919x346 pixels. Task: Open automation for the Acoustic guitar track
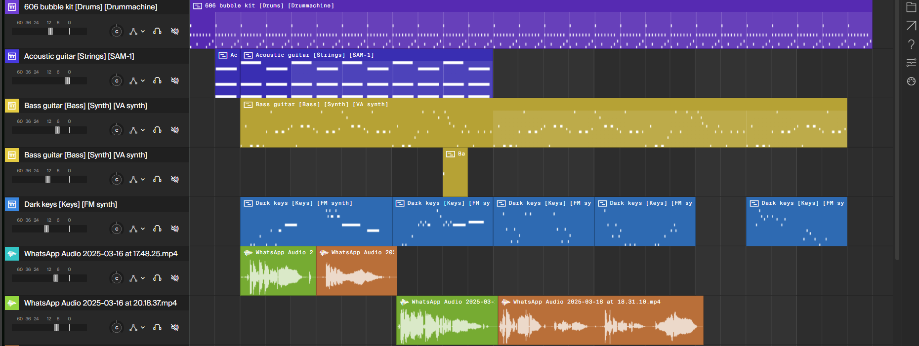coord(133,81)
